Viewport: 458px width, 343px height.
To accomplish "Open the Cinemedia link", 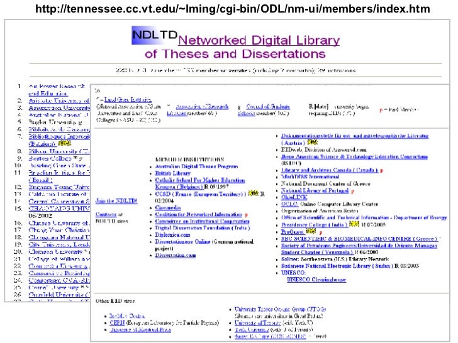I will [168, 207].
